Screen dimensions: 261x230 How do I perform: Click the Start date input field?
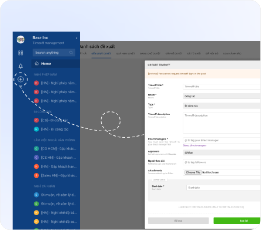[224, 187]
